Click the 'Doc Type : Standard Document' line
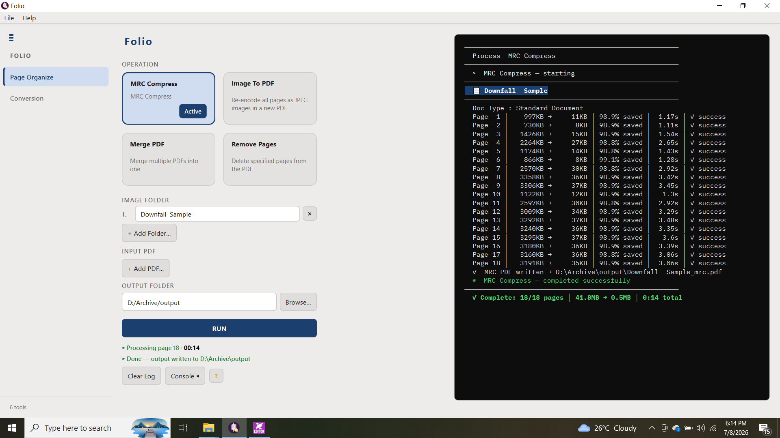 click(528, 108)
